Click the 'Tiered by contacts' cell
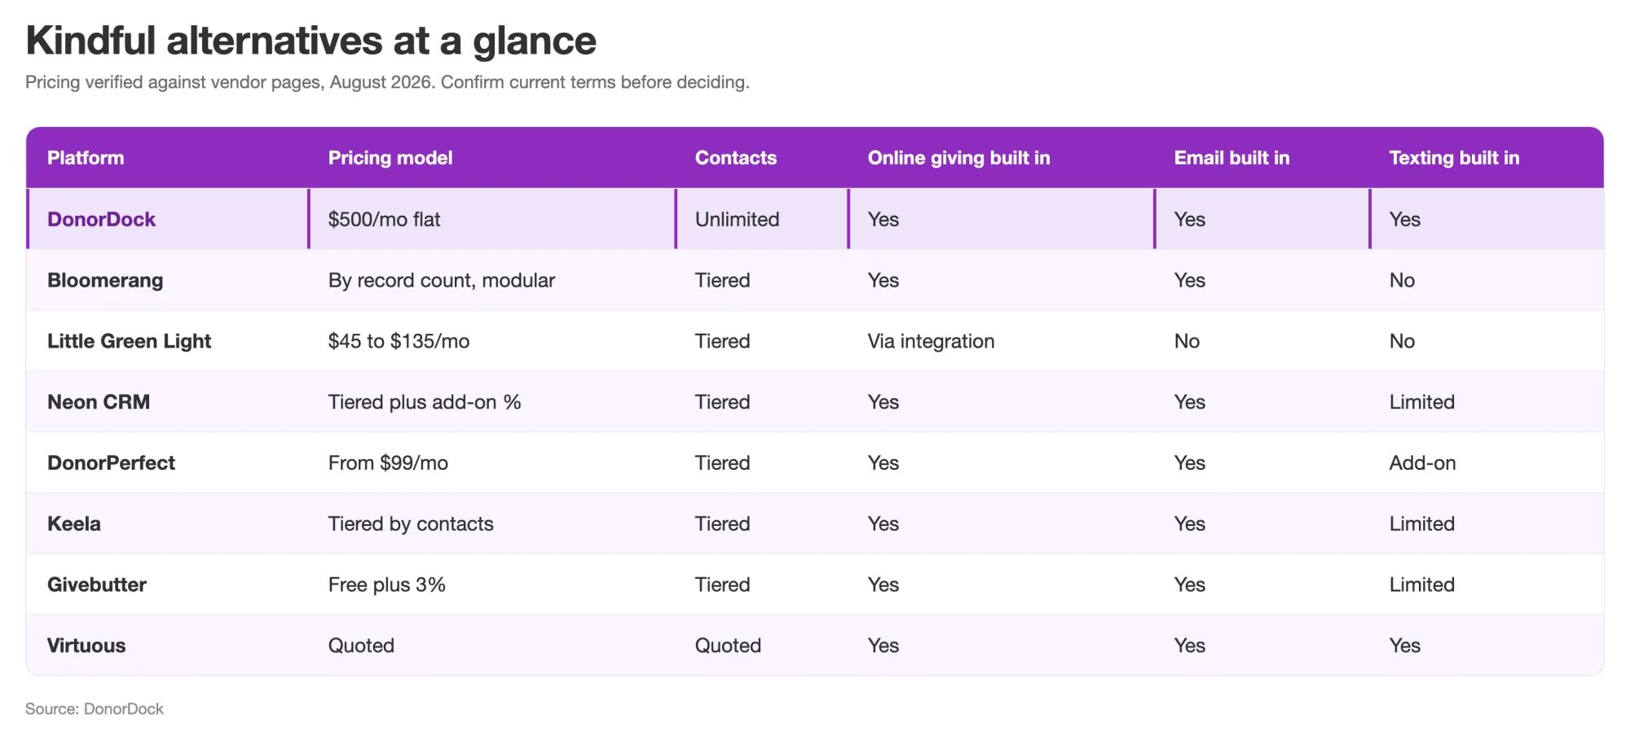This screenshot has width=1630, height=740. coord(411,523)
